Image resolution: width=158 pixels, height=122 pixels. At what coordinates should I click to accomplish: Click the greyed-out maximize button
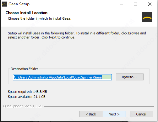(135, 4)
